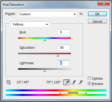The height and width of the screenshot is (102, 112).
Task: Activate the on-image adjustment hand tool
Action: (8, 82)
